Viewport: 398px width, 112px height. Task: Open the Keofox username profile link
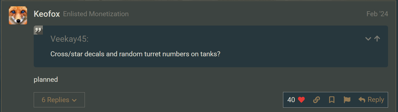click(47, 14)
